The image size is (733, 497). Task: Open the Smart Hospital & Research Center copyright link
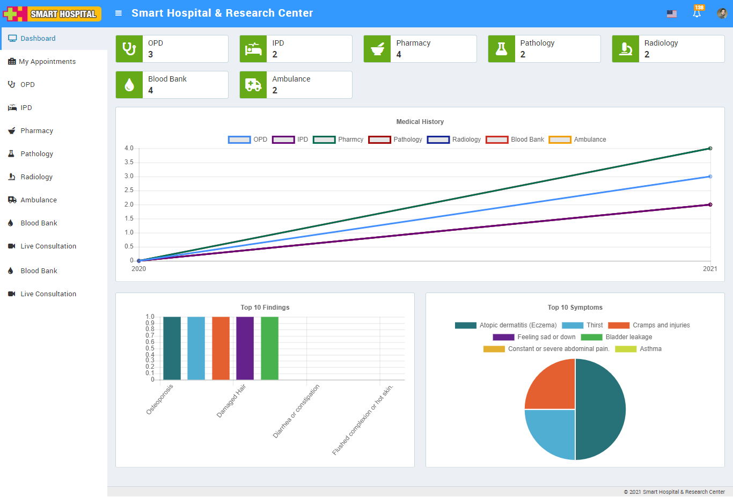684,491
